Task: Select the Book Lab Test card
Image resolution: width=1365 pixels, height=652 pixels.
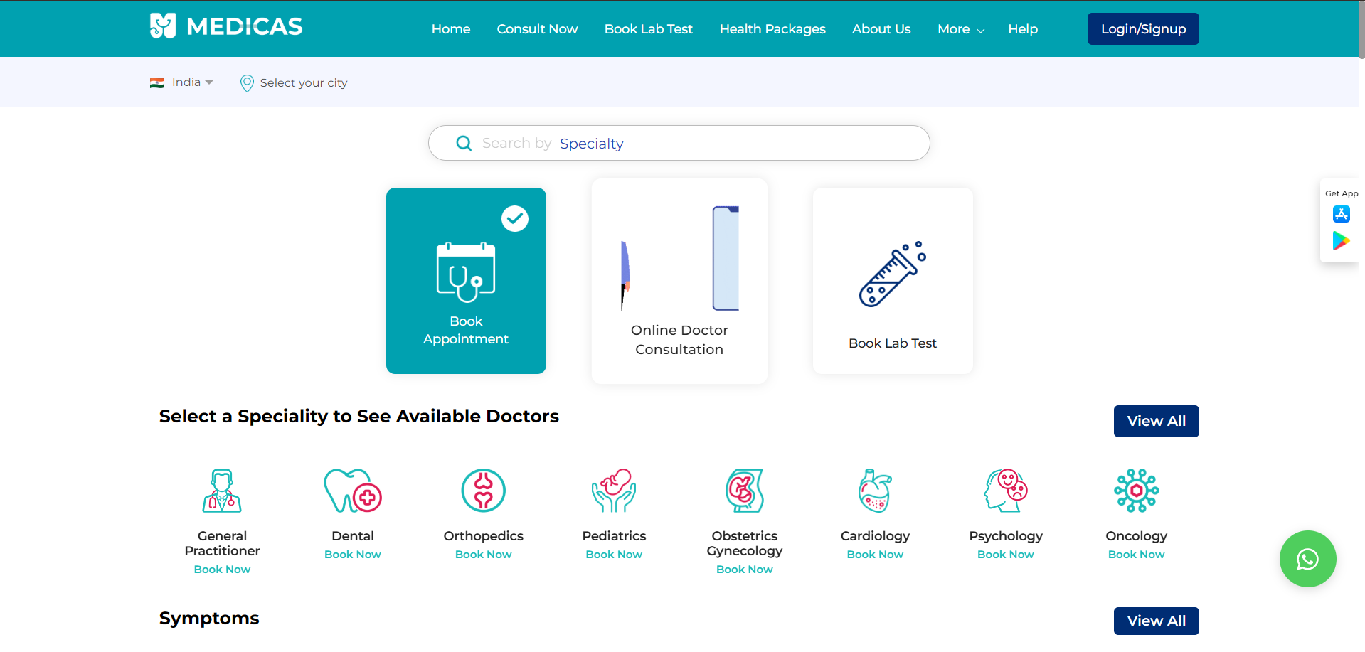Action: pos(892,281)
